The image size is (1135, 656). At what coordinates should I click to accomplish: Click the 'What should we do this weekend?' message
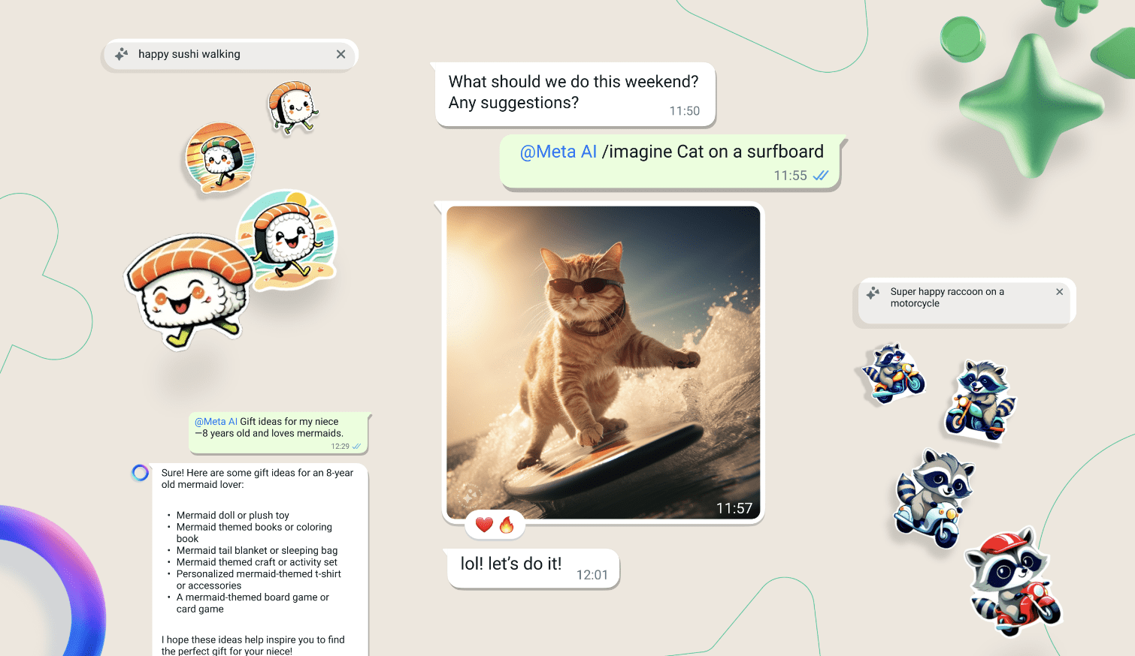575,95
